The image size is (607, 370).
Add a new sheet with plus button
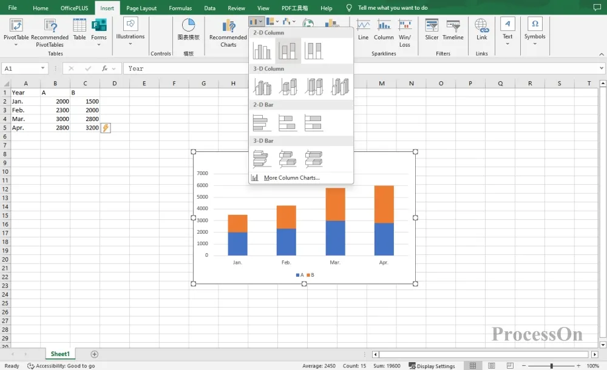[x=95, y=354]
